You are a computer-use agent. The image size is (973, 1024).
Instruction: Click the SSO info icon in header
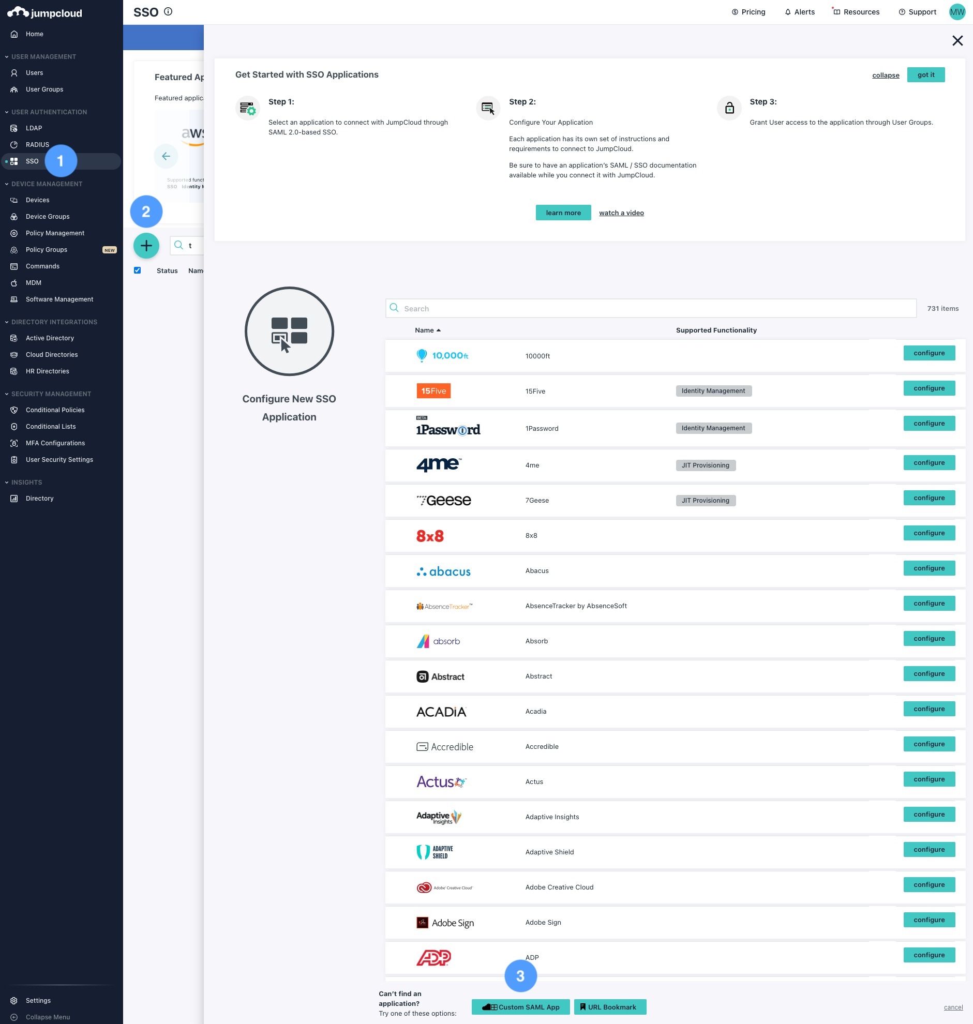(168, 12)
